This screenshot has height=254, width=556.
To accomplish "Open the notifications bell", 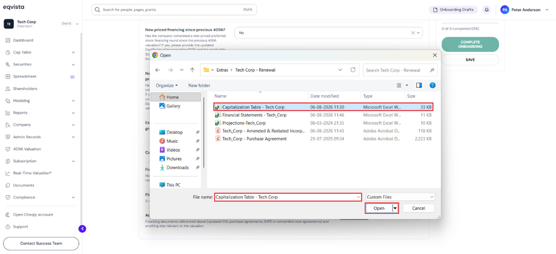I will pyautogui.click(x=487, y=9).
